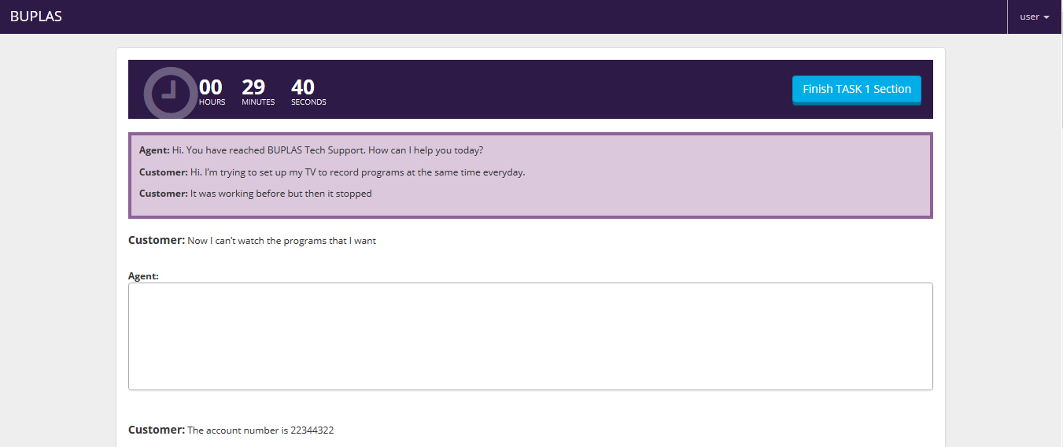Select the agent's BUPLAS Tech Support greeting
Viewport: 1063px width, 447px height.
(327, 150)
